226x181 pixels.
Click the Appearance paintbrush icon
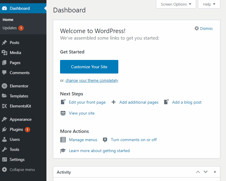[x=4, y=119]
